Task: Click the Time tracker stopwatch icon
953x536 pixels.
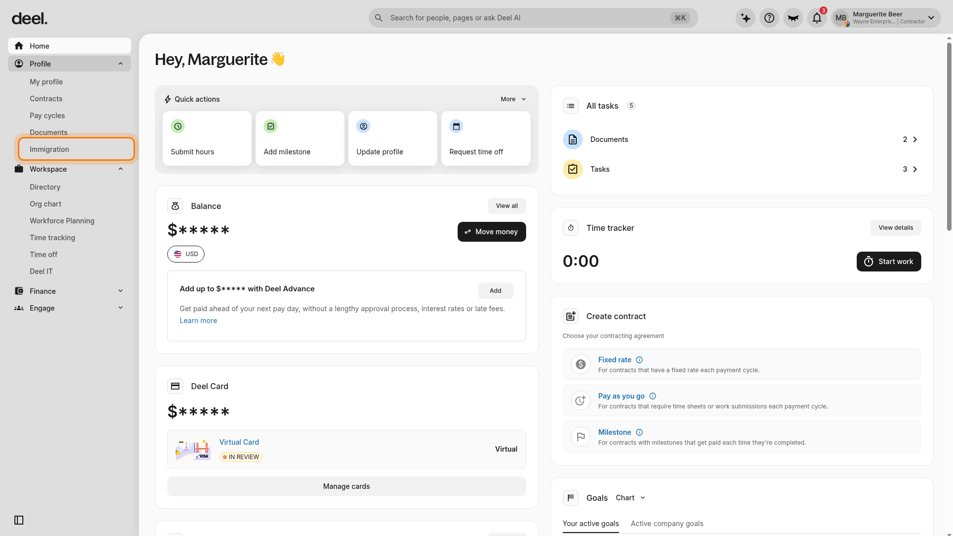Action: click(571, 228)
